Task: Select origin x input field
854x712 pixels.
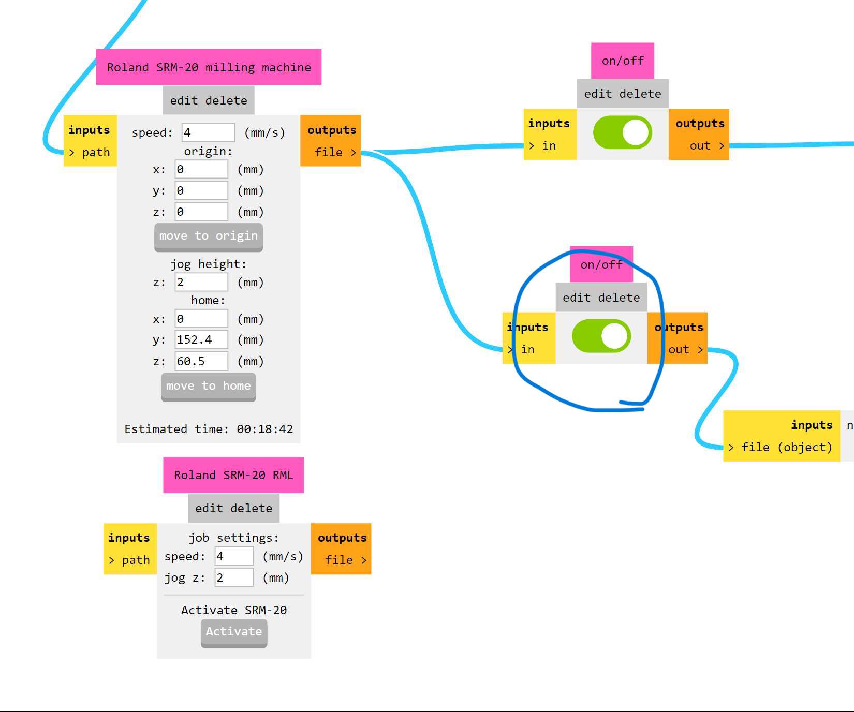Action: click(x=201, y=169)
